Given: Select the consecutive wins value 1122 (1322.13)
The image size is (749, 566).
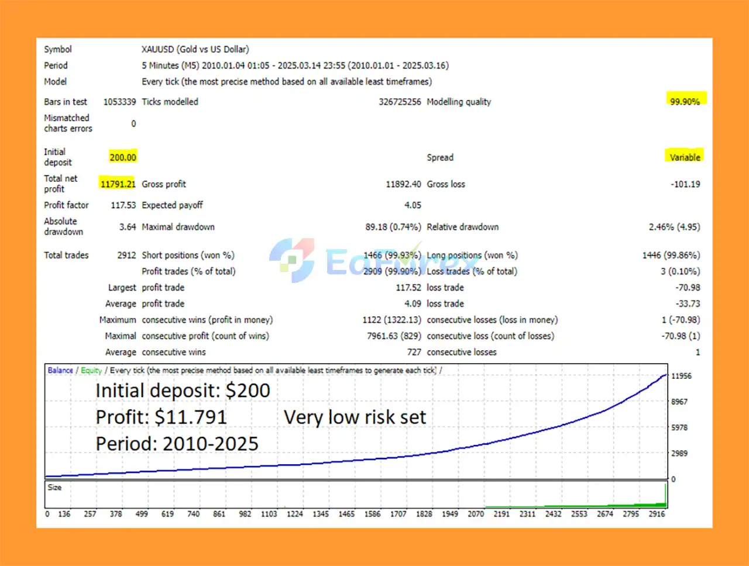Looking at the screenshot, I should (x=391, y=320).
